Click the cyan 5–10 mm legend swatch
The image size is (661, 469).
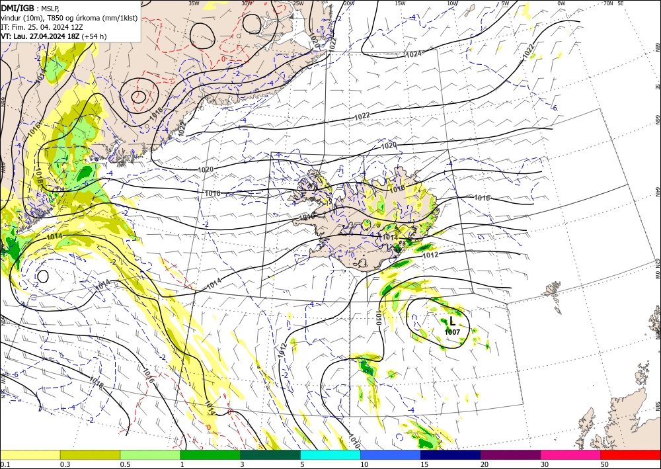pyautogui.click(x=330, y=454)
